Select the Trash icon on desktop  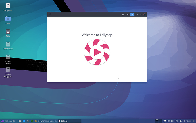(x=8, y=33)
